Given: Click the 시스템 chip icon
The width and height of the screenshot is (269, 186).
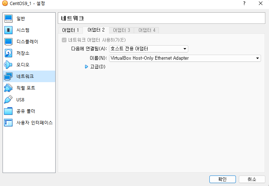Looking at the screenshot, I should point(8,30).
